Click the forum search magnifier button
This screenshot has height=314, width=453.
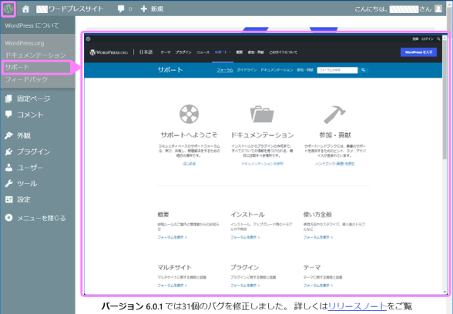[363, 70]
